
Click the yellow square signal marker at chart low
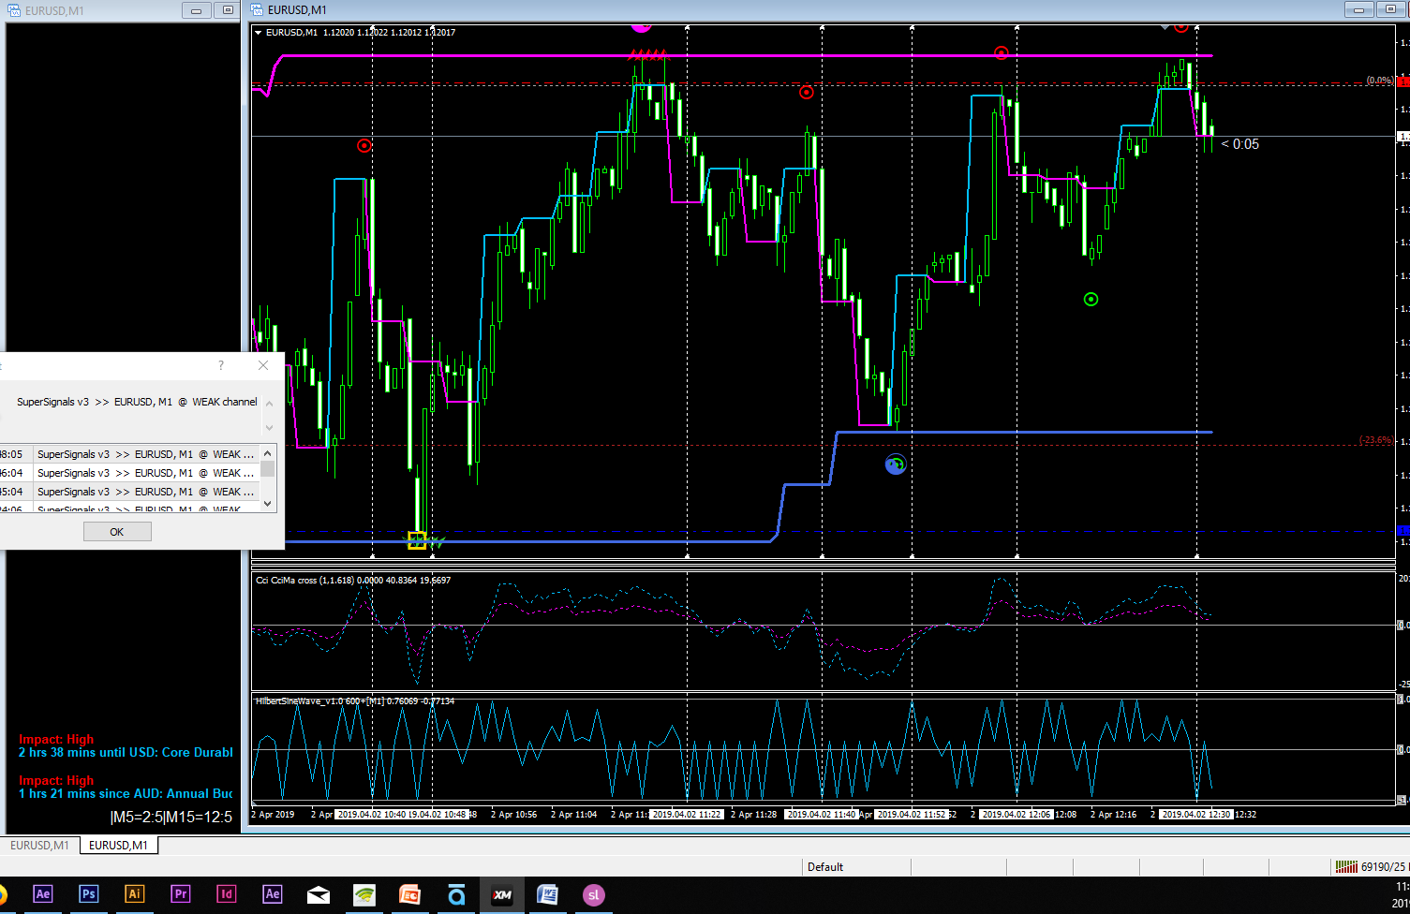417,540
